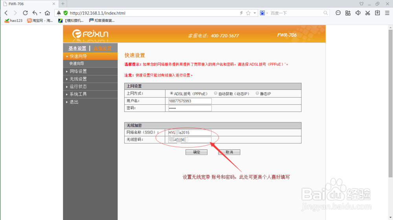
Task: Click the page vertical scrollbar
Action: [x=391, y=104]
